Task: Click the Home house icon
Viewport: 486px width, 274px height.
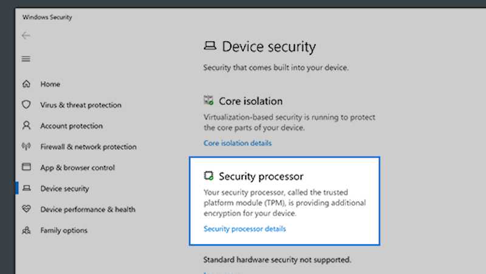Action: pos(26,84)
